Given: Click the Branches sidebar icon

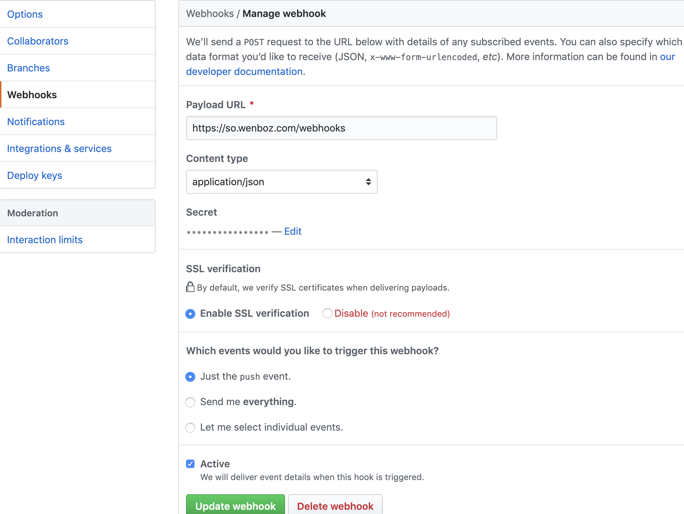Looking at the screenshot, I should pyautogui.click(x=29, y=67).
